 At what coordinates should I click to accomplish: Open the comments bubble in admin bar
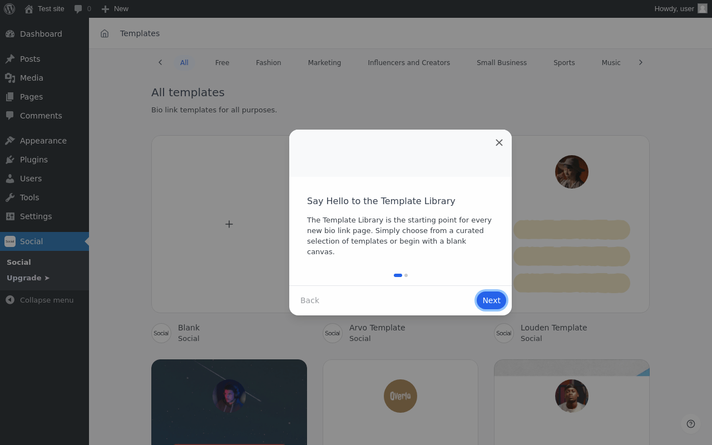pos(82,9)
